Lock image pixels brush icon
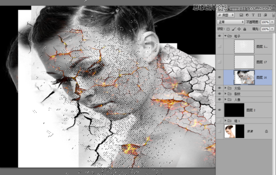The image size is (276, 175). pos(234,29)
